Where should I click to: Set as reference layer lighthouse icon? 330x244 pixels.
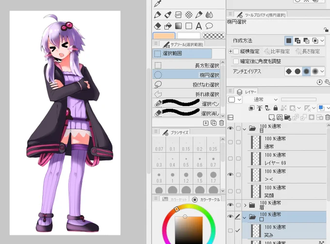(x=260, y=108)
